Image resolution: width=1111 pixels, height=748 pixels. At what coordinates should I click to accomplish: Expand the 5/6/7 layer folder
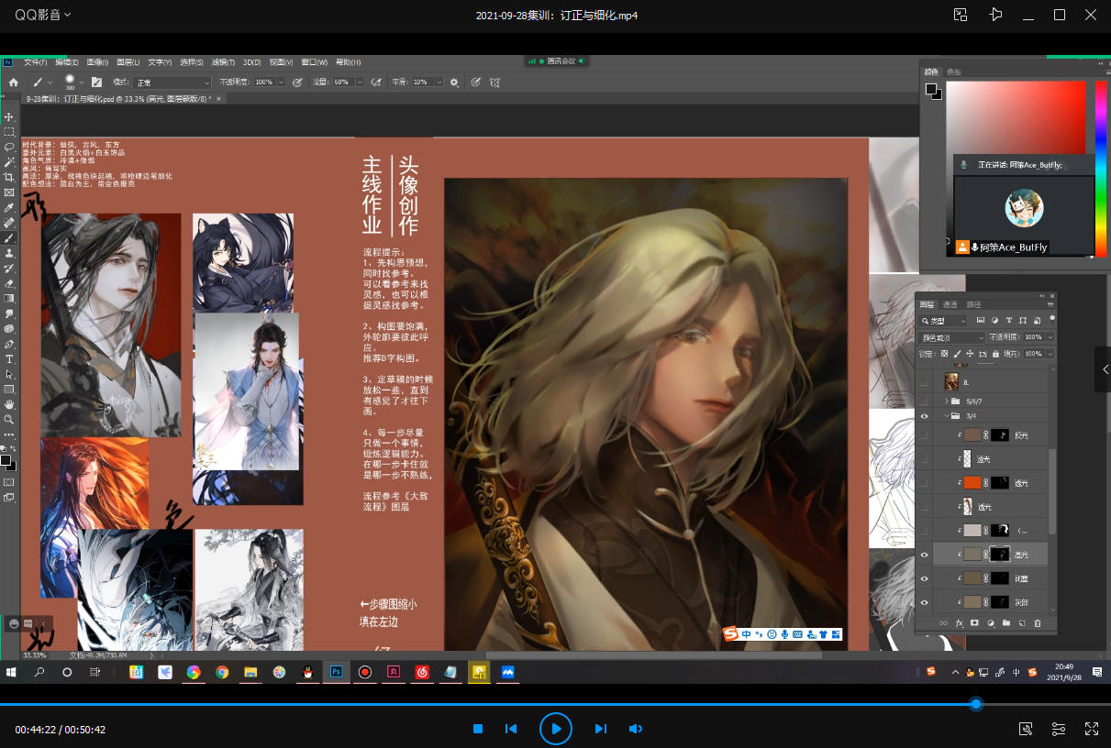945,401
